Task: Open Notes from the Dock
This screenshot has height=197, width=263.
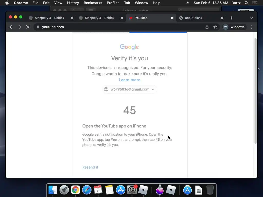Action: pyautogui.click(x=109, y=190)
